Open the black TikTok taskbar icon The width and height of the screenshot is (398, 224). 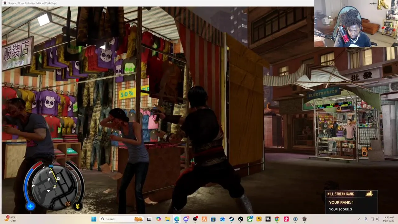[241, 219]
